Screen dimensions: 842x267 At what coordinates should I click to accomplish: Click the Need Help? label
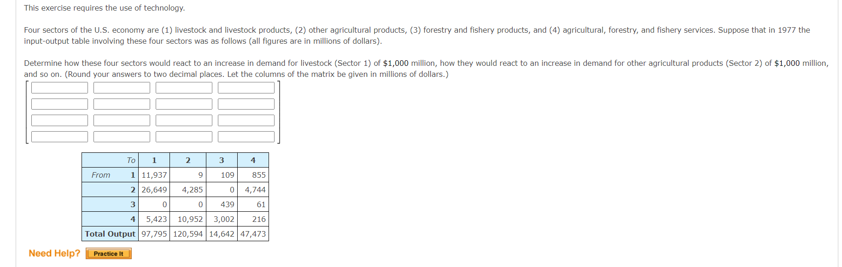53,253
